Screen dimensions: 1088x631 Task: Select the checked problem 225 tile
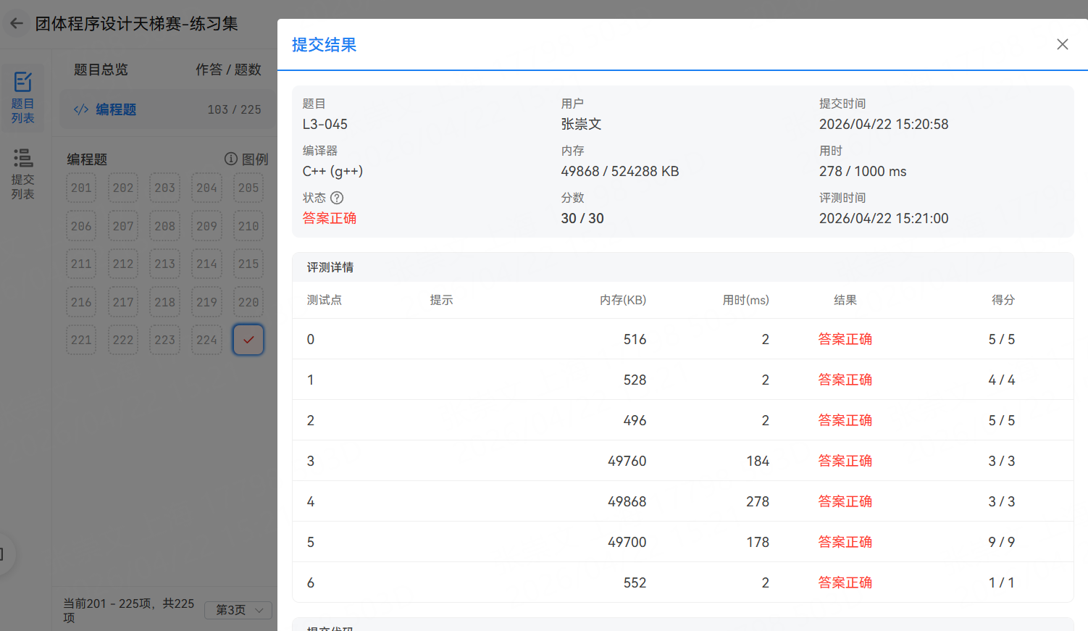[x=248, y=340]
